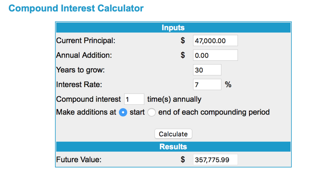Image resolution: width=335 pixels, height=183 pixels.
Task: Click the 'Interest Rate:' label
Action: click(x=79, y=85)
